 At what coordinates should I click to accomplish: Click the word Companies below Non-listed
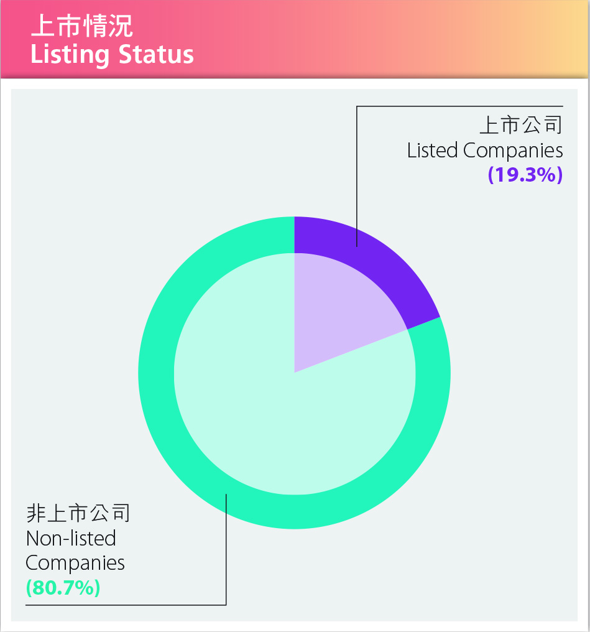pyautogui.click(x=75, y=563)
